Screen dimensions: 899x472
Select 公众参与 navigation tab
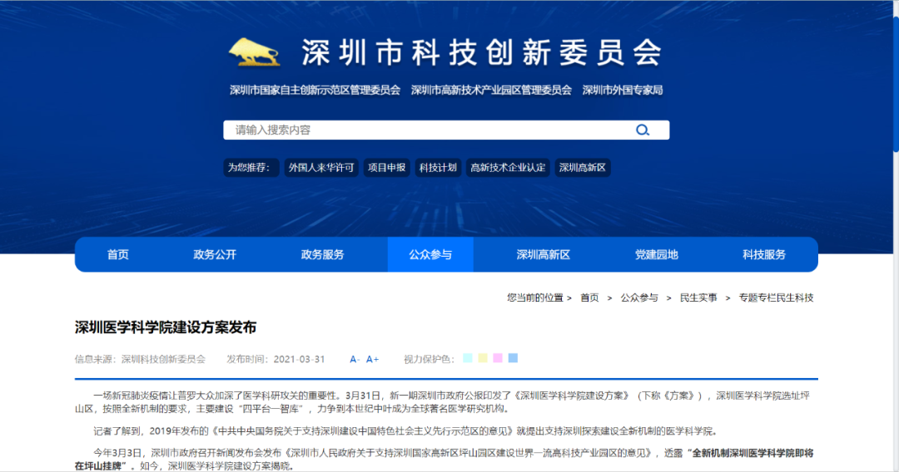[x=430, y=254]
